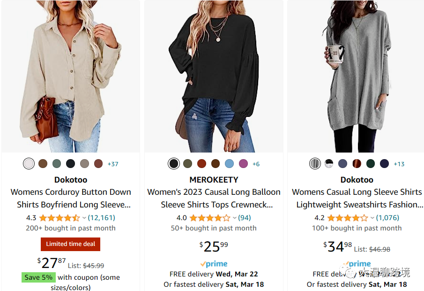Click the Limited time deal badge
Image resolution: width=424 pixels, height=291 pixels.
[70, 244]
